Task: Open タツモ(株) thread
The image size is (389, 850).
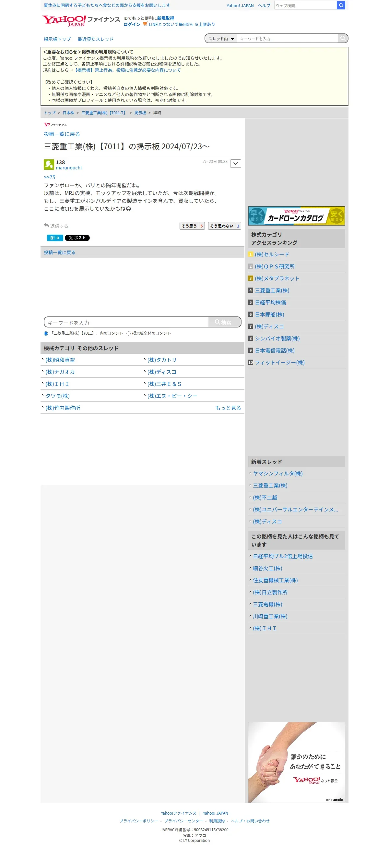Action: [x=57, y=396]
